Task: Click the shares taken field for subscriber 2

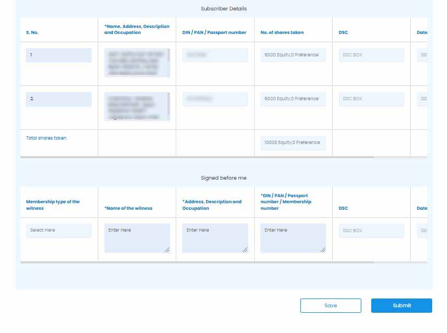Action: [293, 99]
